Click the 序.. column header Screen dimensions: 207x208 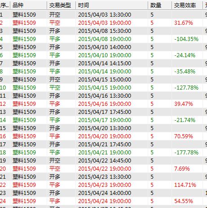[x=5, y=5]
